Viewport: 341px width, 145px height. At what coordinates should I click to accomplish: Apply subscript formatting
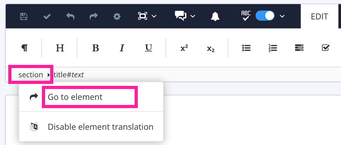point(211,48)
